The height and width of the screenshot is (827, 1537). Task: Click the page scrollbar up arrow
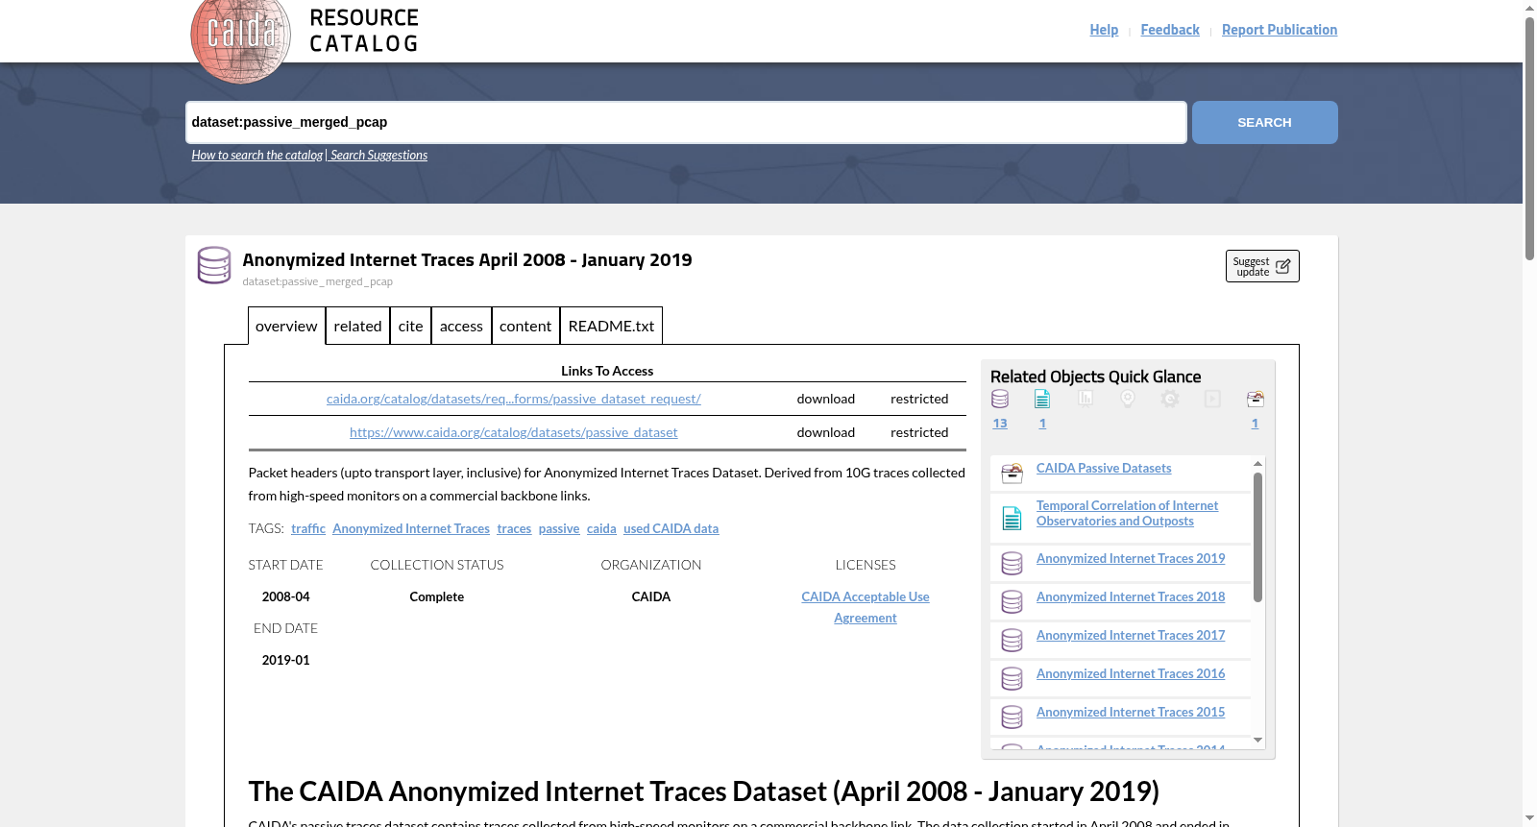click(x=1529, y=8)
